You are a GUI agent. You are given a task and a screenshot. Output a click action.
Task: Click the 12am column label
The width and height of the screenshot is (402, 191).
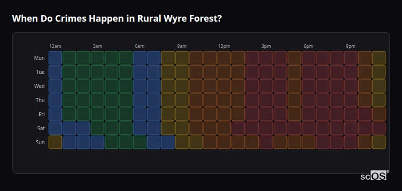[55, 46]
